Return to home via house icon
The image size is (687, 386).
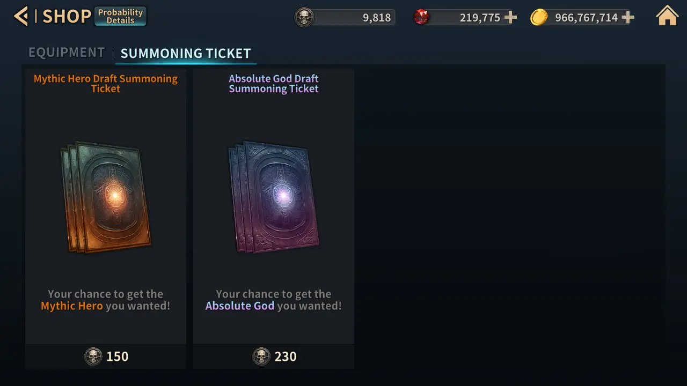click(667, 17)
